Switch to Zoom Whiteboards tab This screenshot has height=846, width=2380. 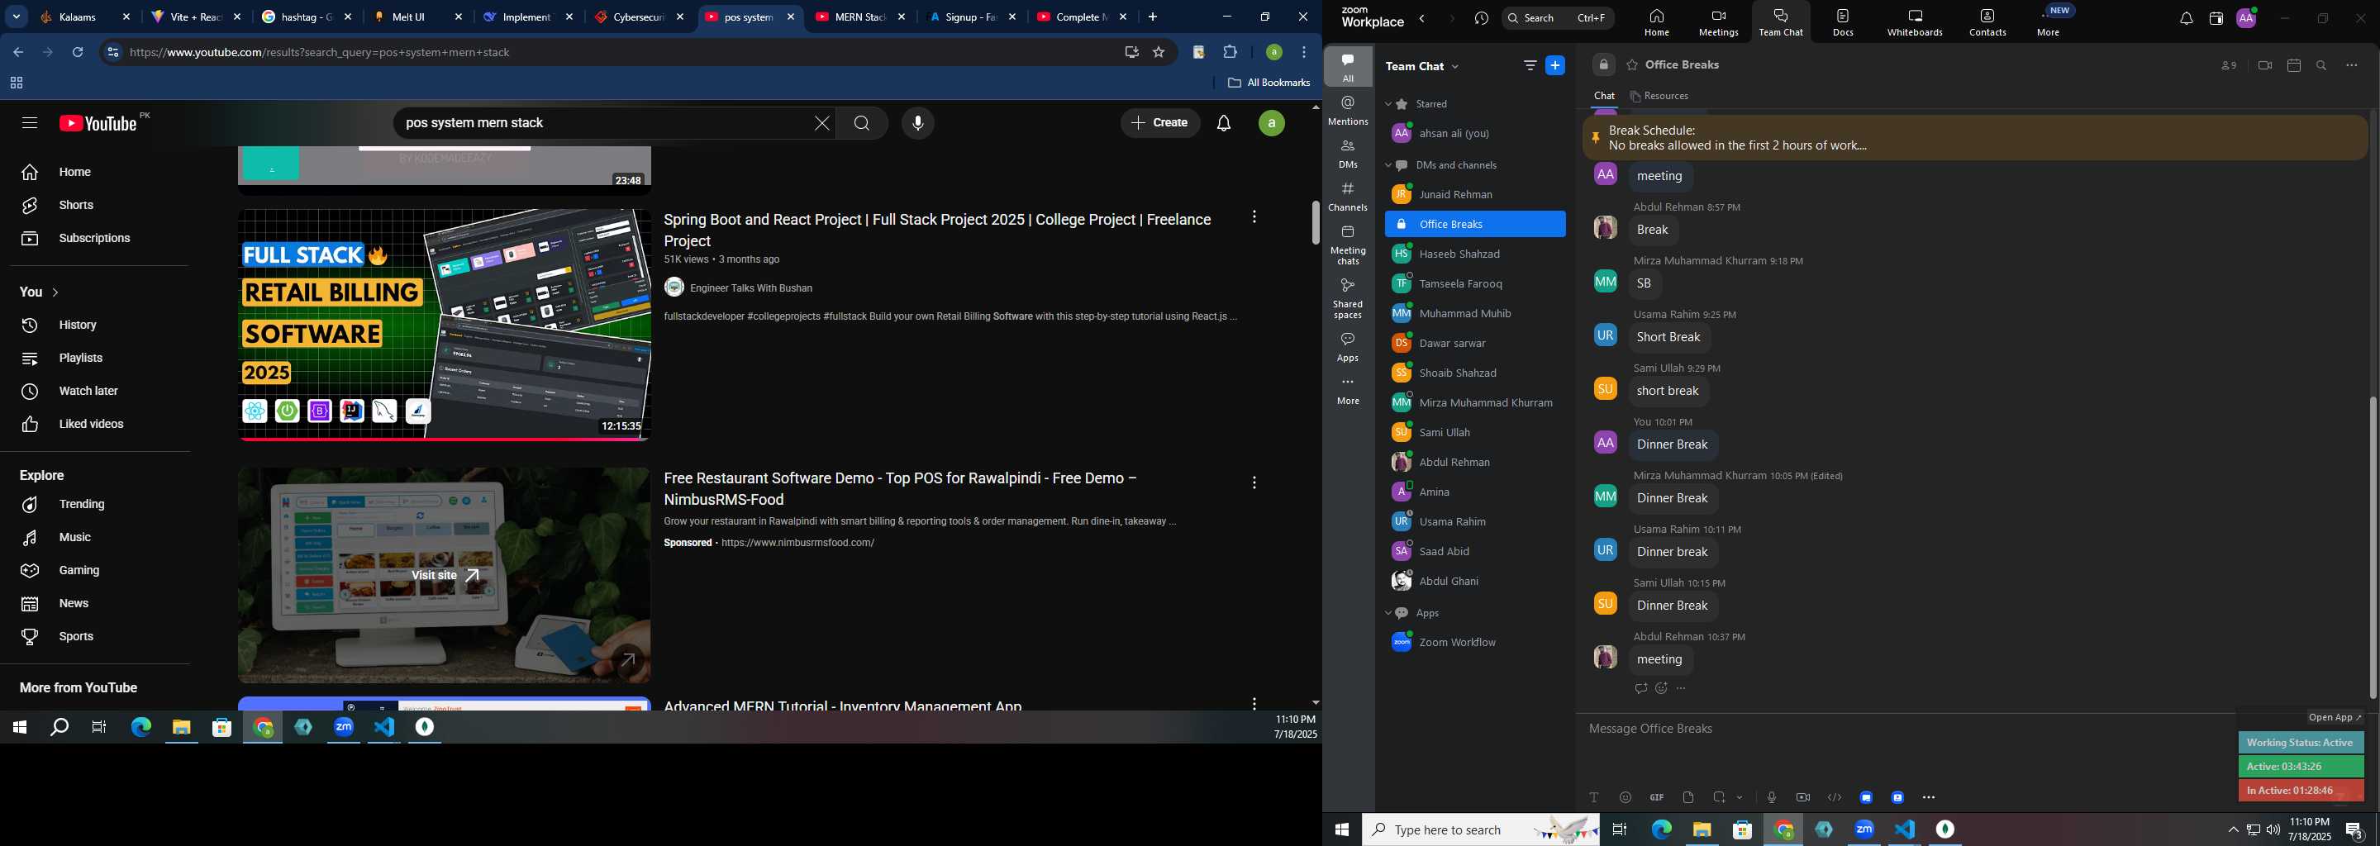coord(1915,23)
